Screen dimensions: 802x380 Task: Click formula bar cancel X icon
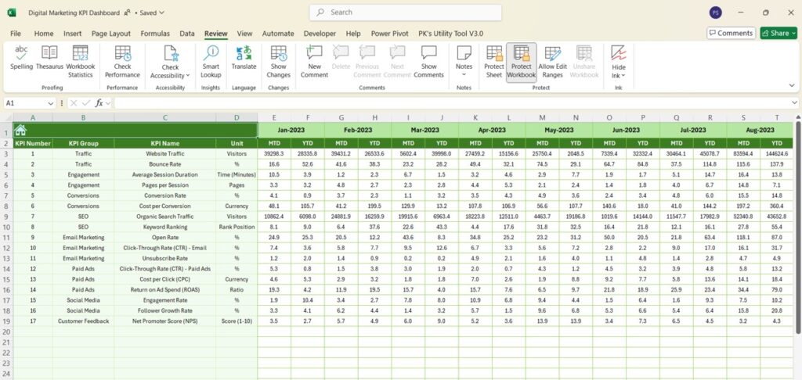tap(74, 103)
